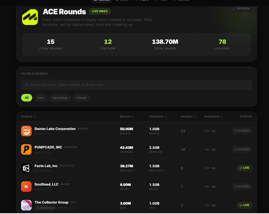Click the 3.00M raised value
The height and width of the screenshot is (214, 269).
click(x=125, y=204)
